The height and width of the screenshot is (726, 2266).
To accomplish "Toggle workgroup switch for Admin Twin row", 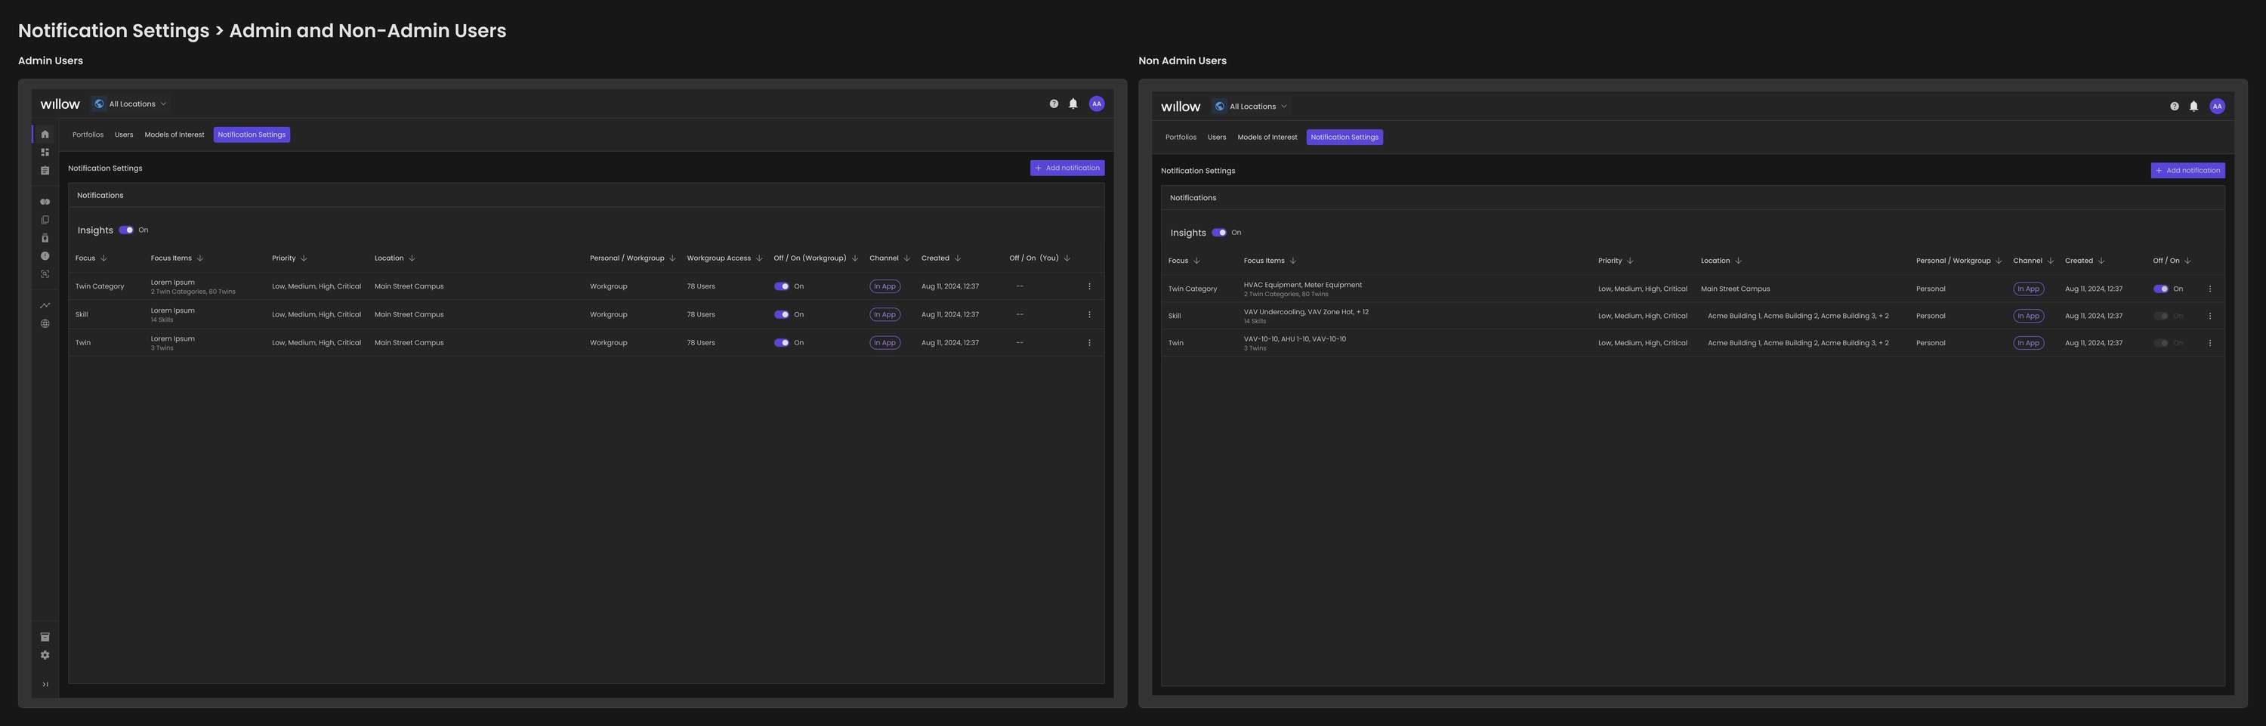I will 781,343.
